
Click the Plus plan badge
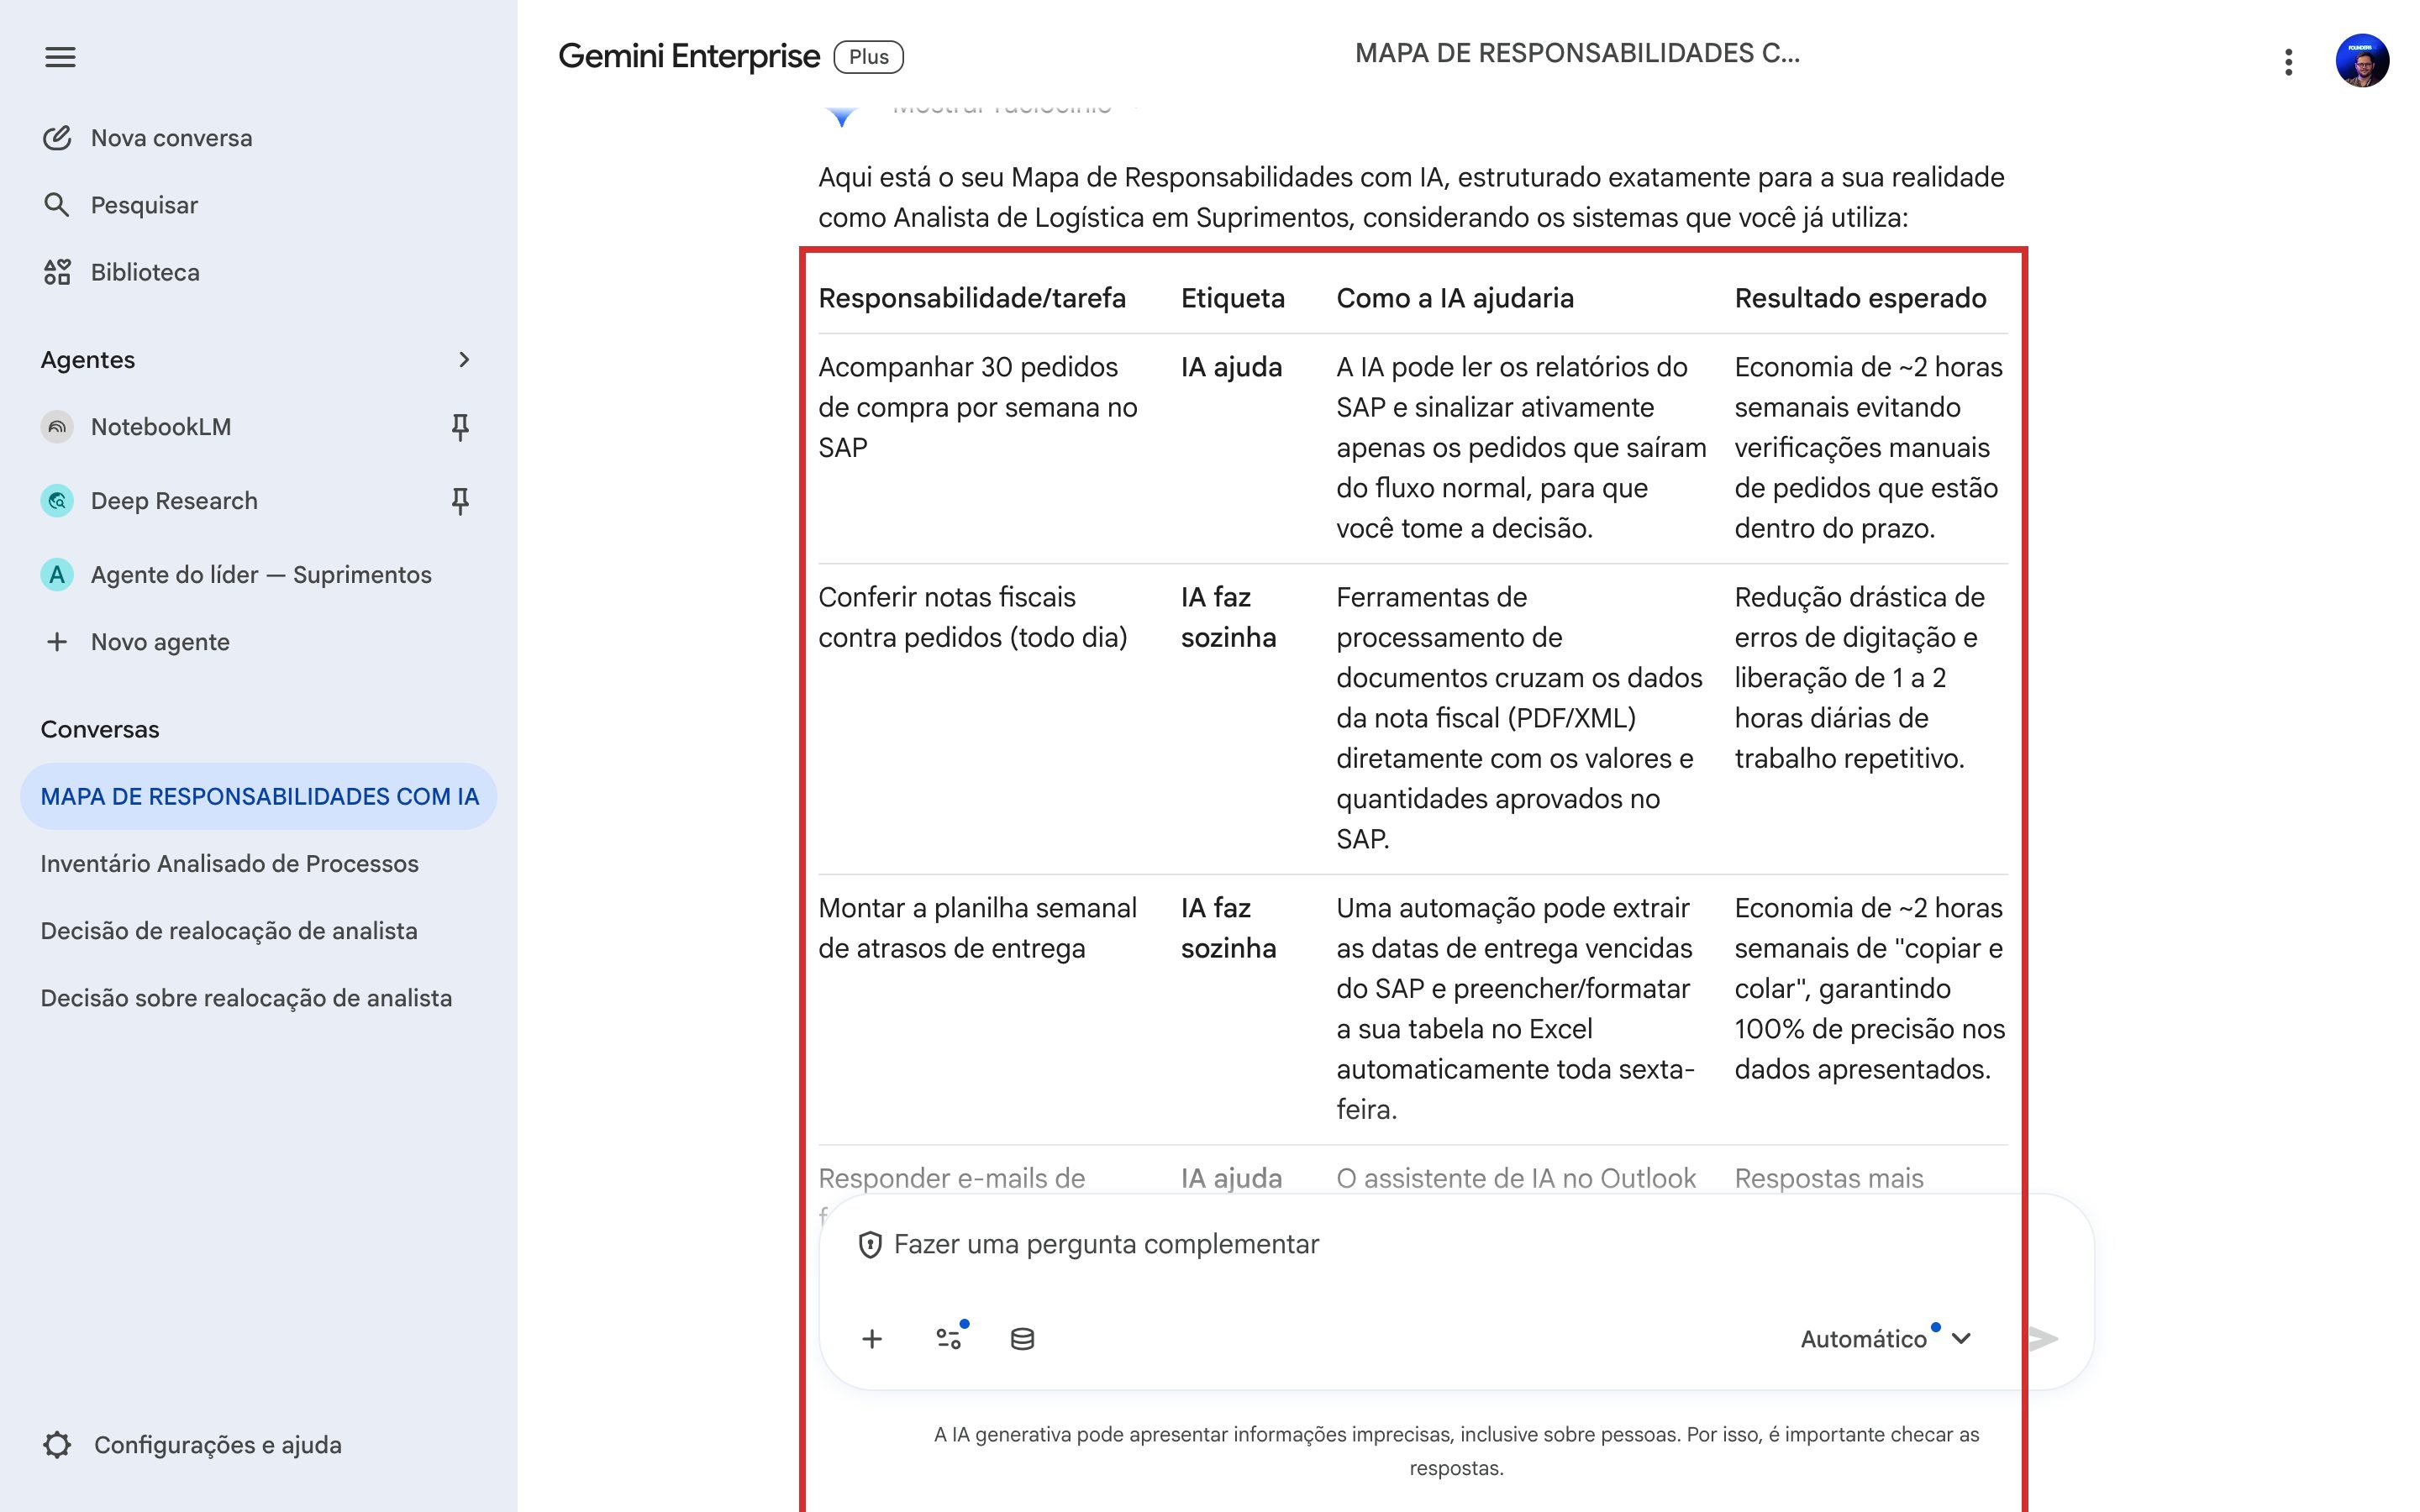868,57
